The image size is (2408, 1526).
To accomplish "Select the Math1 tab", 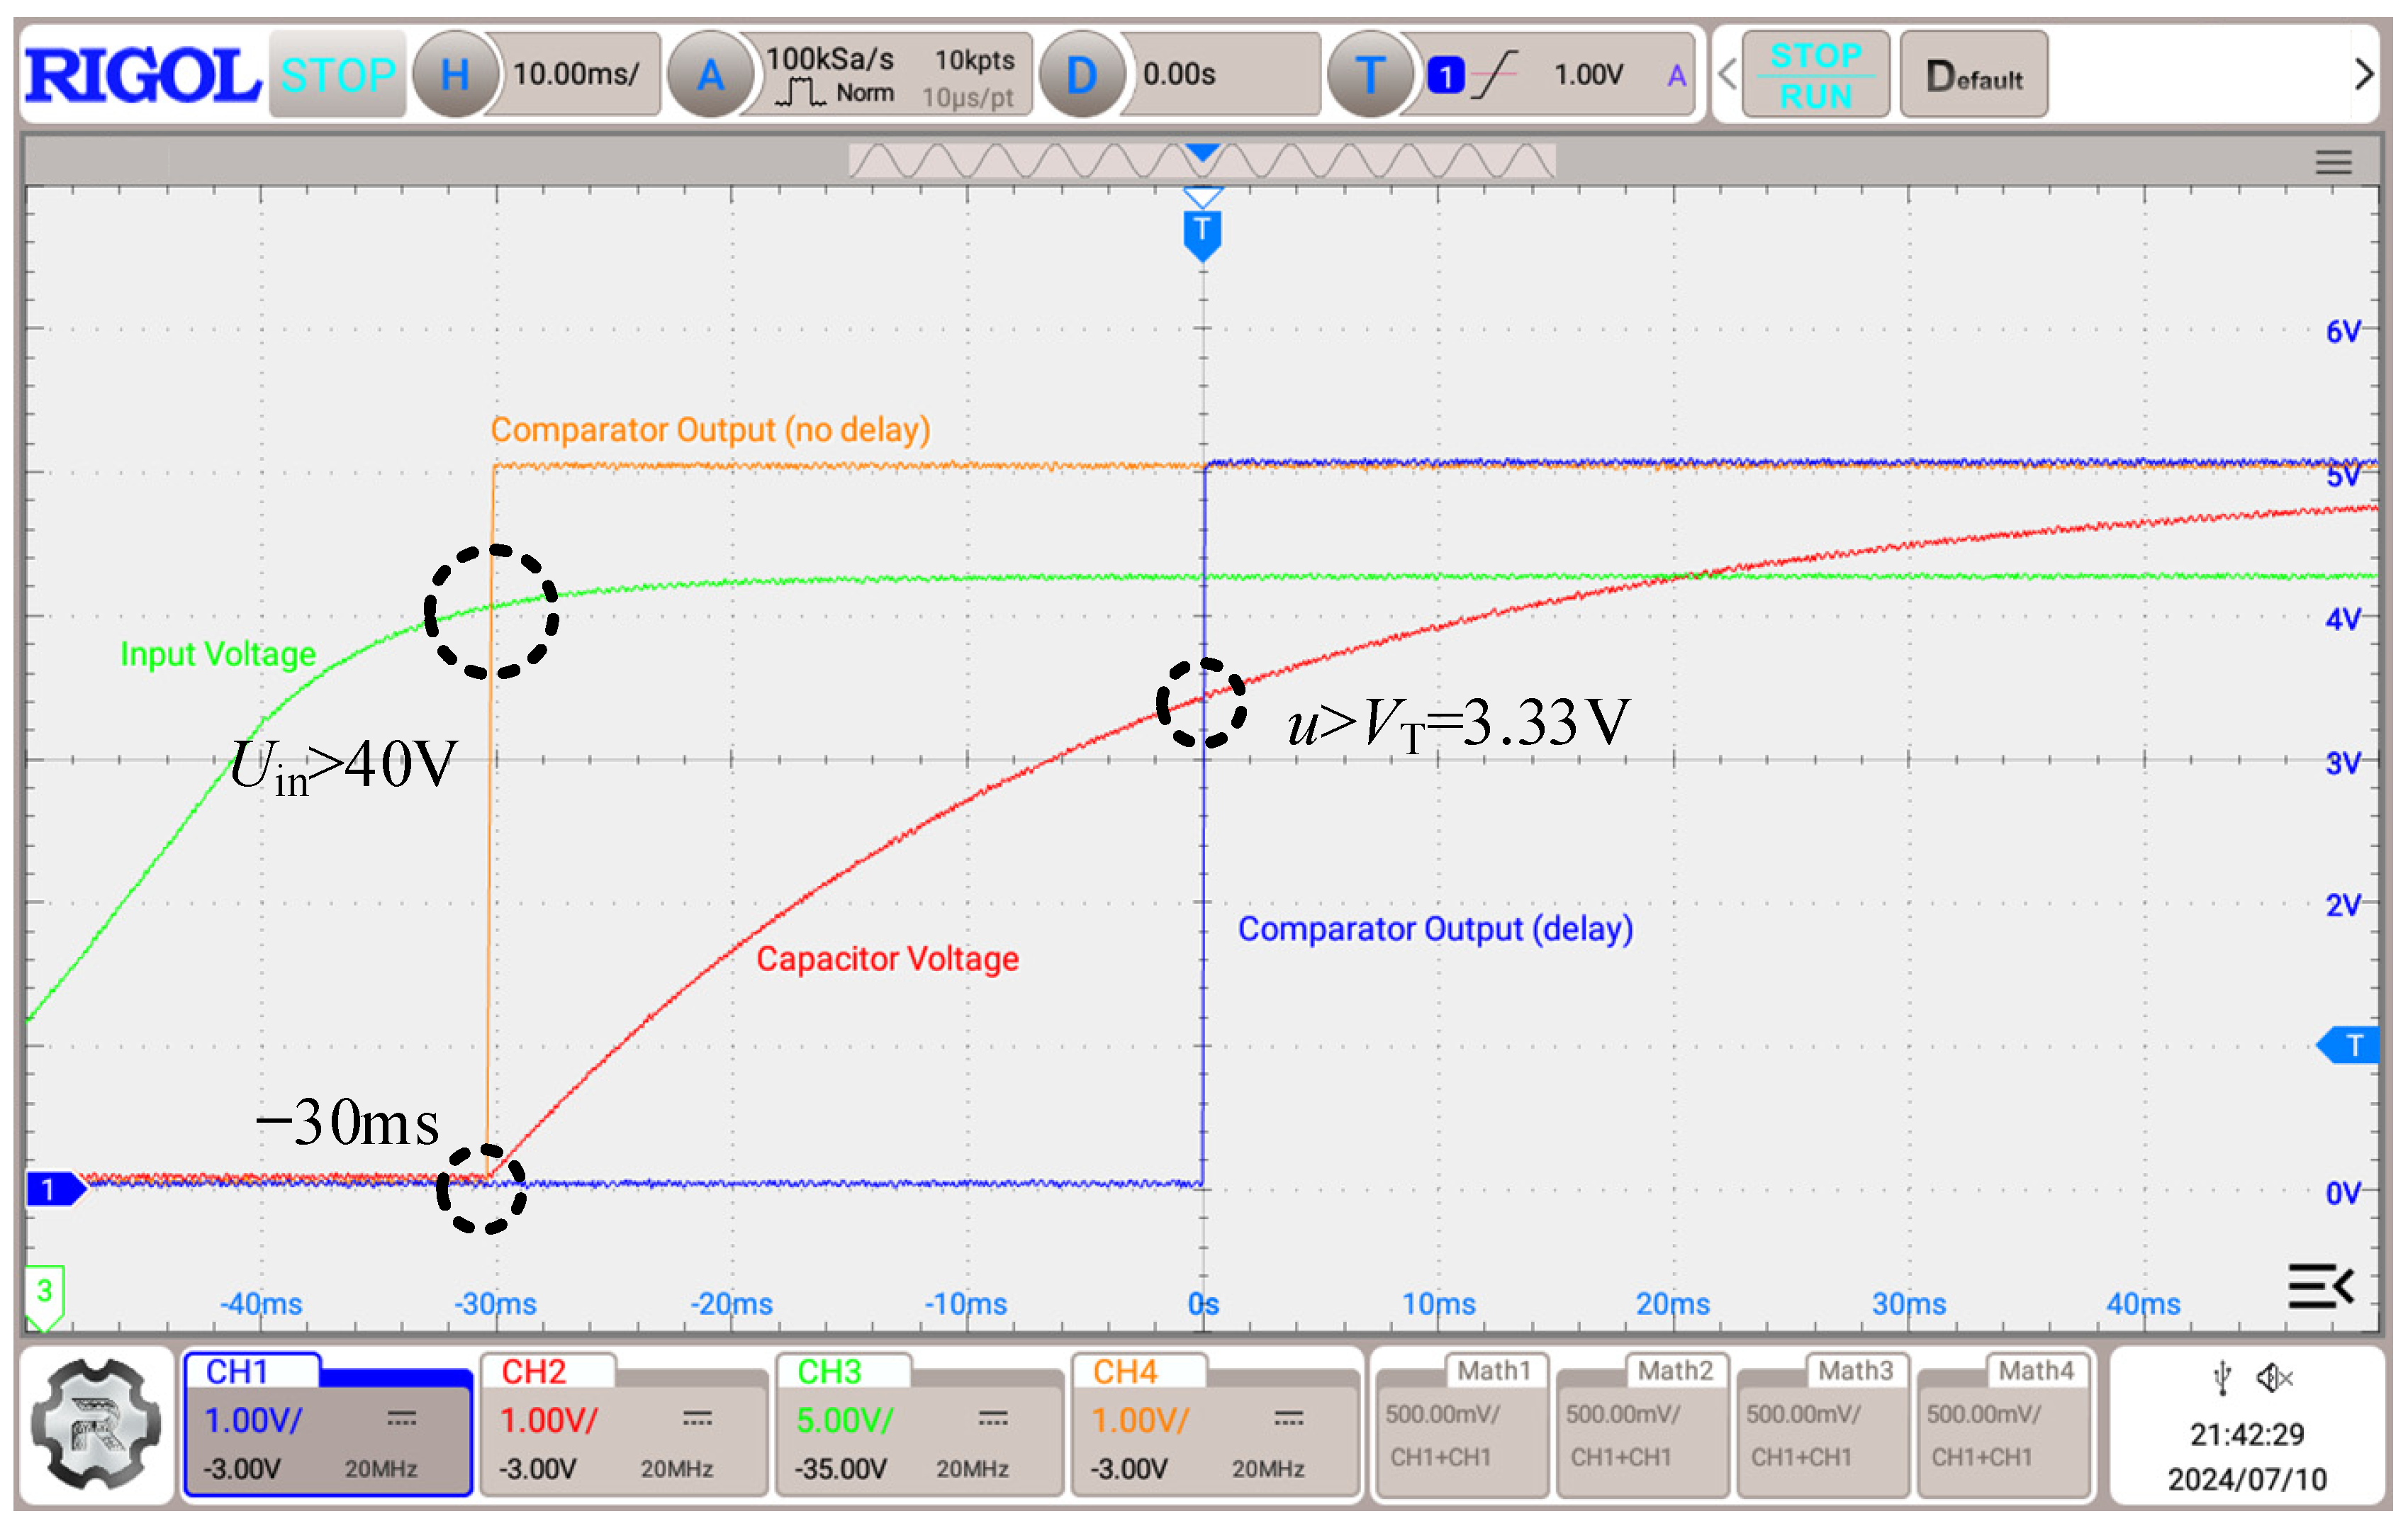I will 1493,1371.
